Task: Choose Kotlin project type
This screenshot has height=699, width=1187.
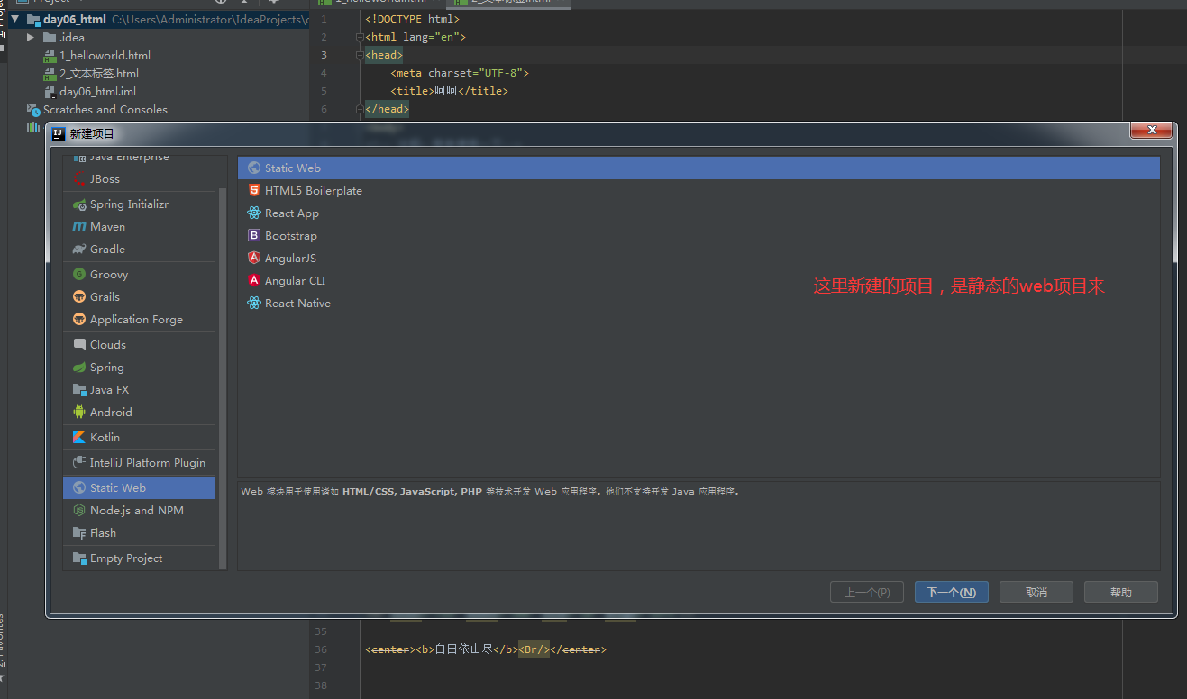Action: click(139, 438)
